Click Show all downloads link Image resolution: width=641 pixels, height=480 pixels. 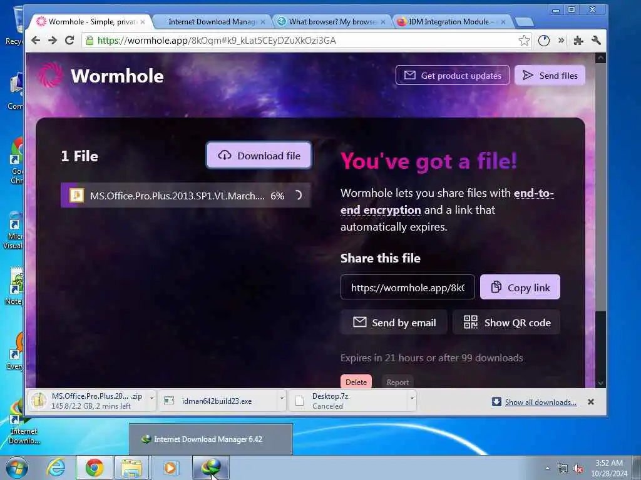540,402
